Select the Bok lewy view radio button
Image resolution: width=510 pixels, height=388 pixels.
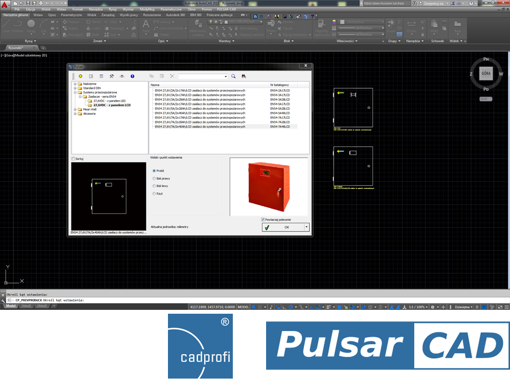coord(154,186)
